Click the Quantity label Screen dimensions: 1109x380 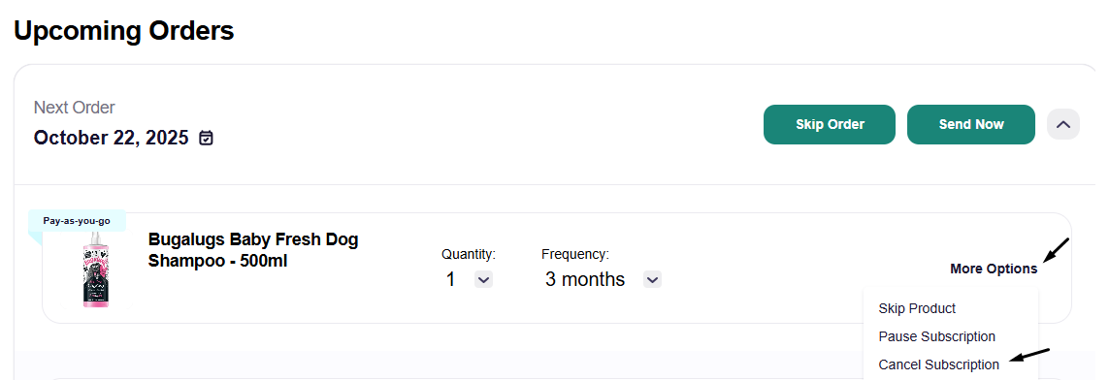click(x=469, y=254)
